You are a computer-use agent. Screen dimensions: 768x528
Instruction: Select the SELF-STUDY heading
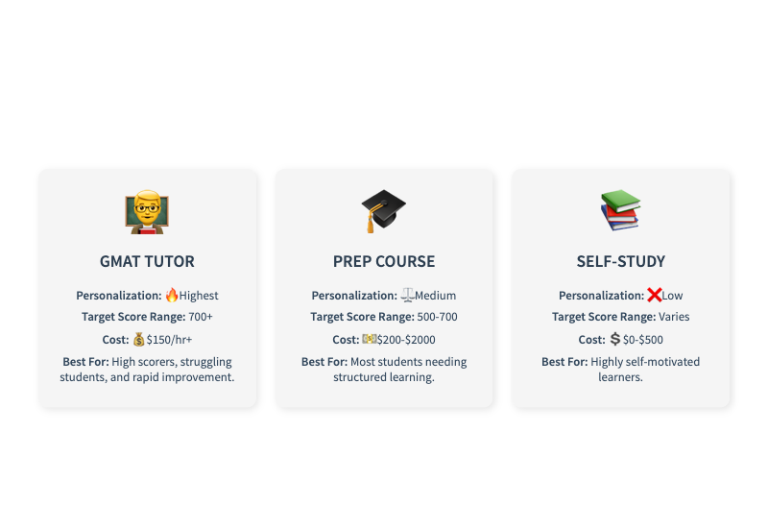click(620, 261)
